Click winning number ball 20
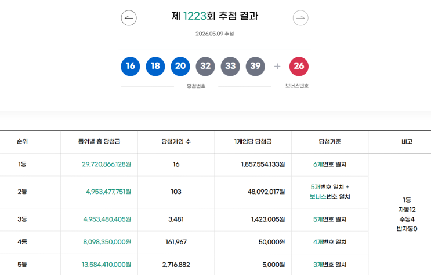431x275 pixels. (180, 66)
